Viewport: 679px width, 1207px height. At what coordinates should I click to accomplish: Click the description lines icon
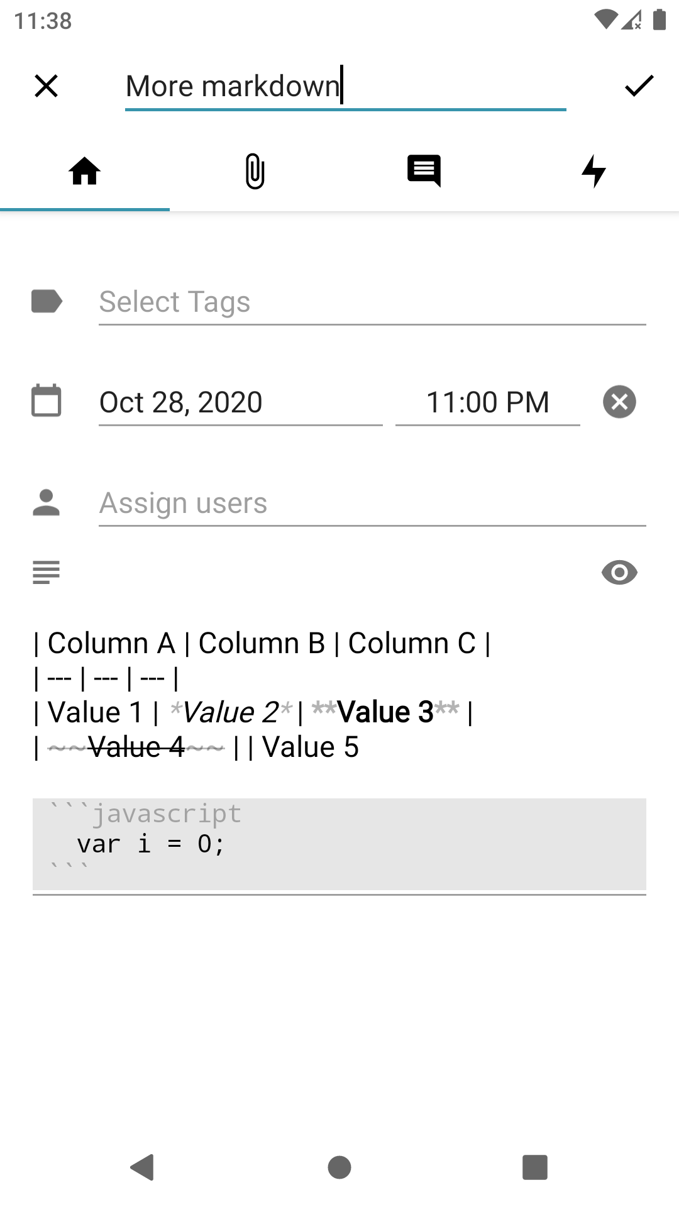[47, 573]
